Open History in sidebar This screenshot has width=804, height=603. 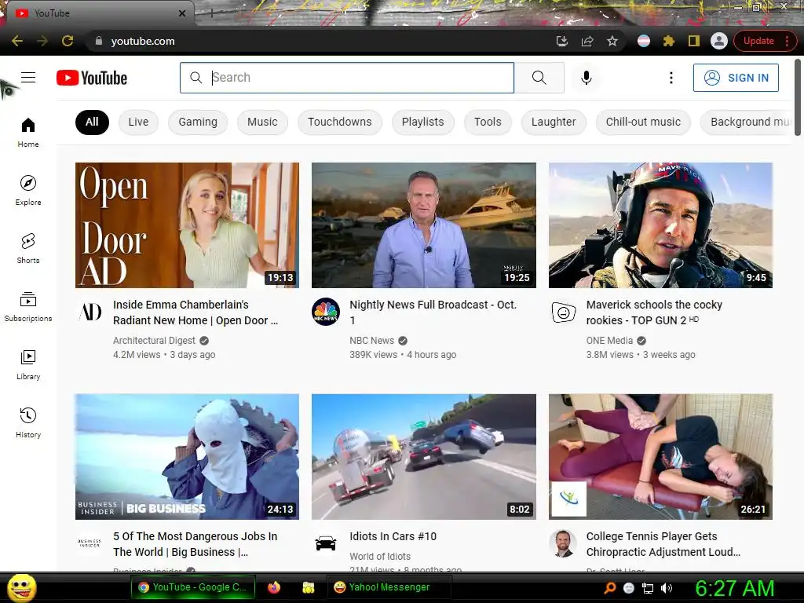click(x=28, y=422)
